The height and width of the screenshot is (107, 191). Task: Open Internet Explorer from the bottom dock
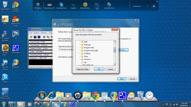(51, 95)
